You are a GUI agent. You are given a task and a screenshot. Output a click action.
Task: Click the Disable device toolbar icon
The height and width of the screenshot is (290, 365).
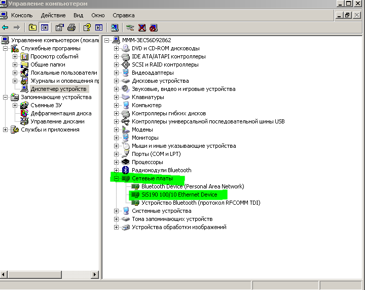pos(154,27)
